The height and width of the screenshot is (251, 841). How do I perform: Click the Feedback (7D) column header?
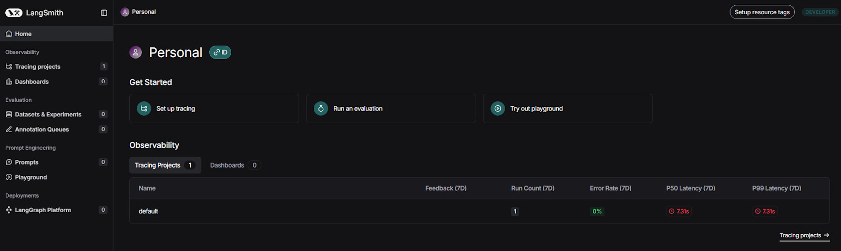pos(446,188)
